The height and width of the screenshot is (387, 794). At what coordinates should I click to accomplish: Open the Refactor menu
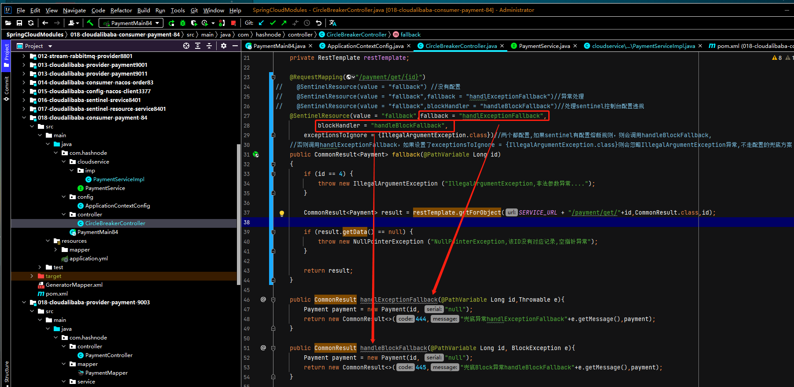click(121, 10)
